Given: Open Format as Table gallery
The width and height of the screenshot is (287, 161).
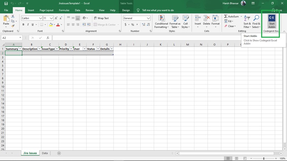Looking at the screenshot, I should [175, 22].
